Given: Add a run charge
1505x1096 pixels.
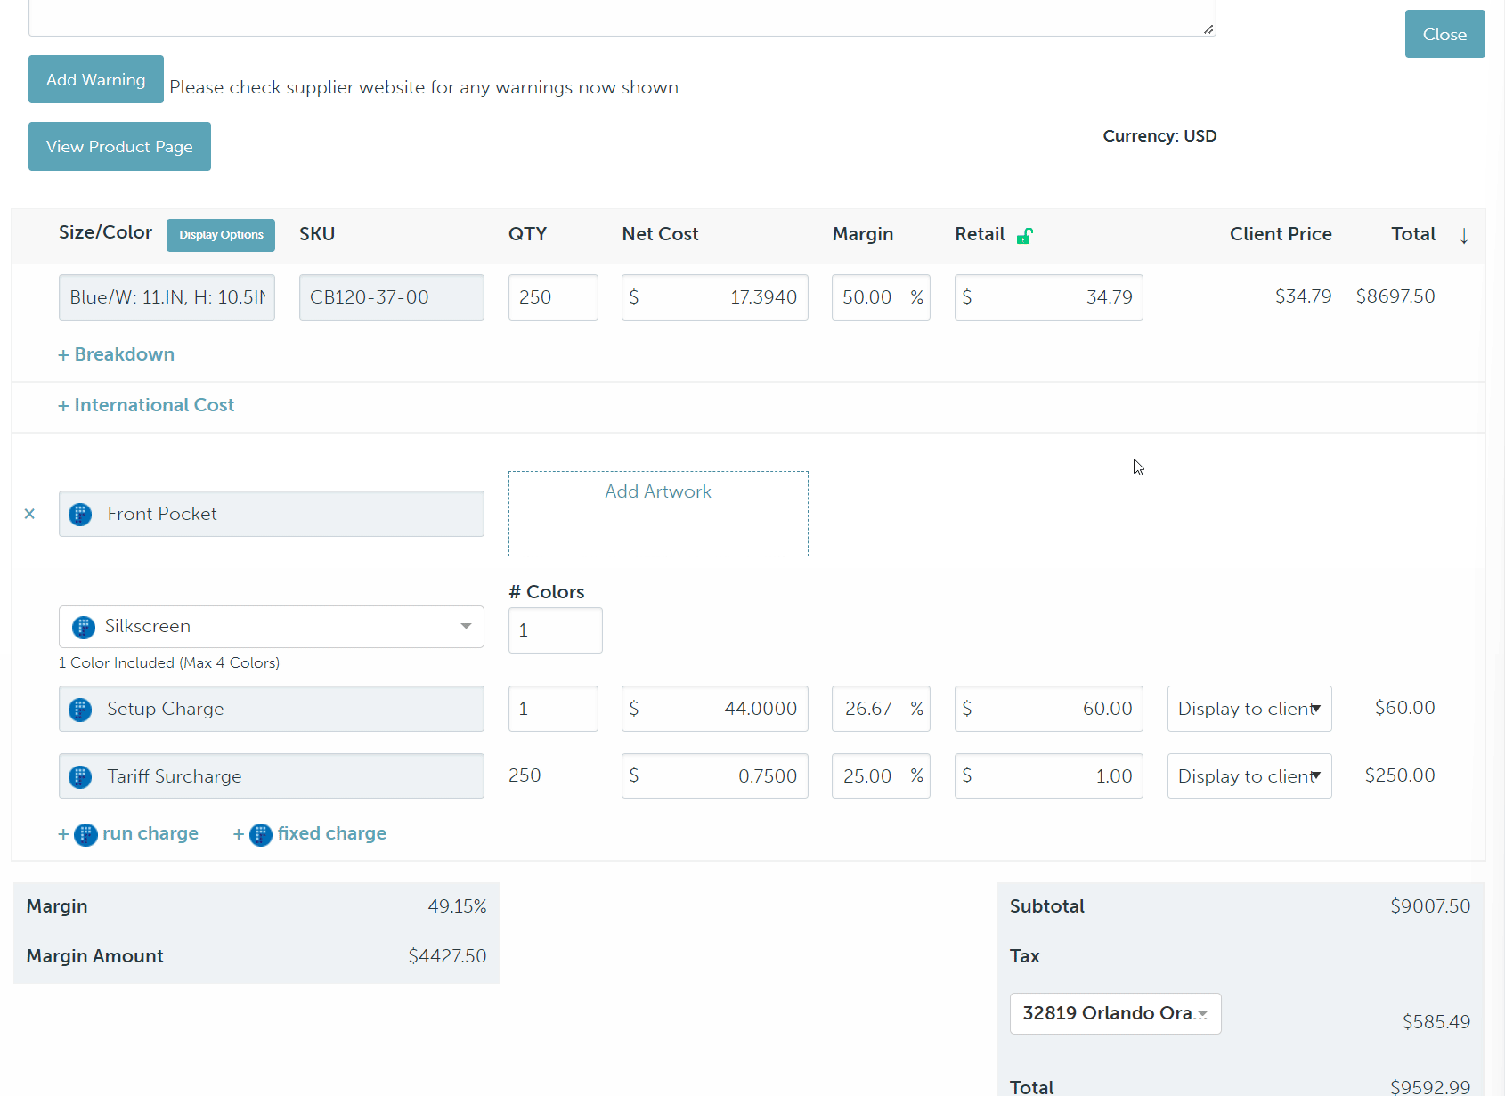Looking at the screenshot, I should point(129,834).
